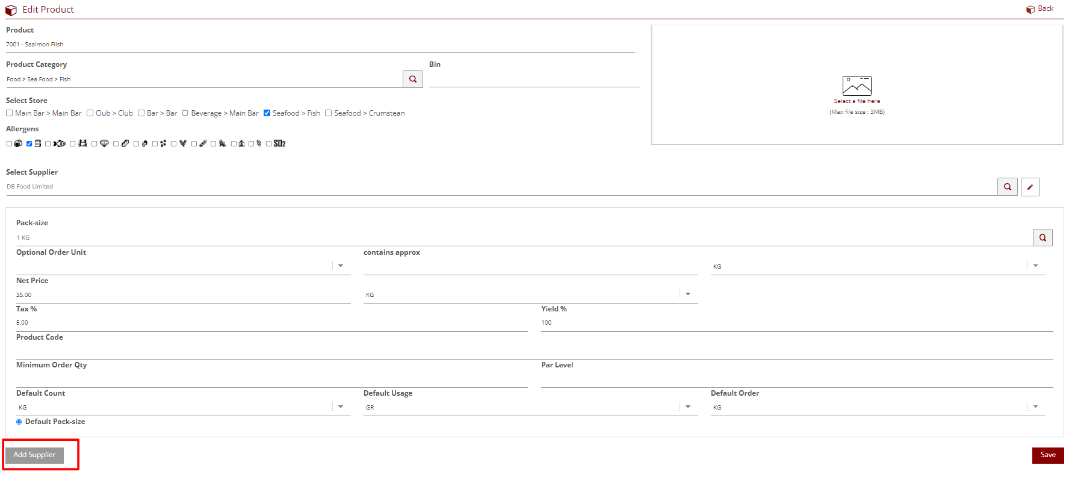Viewport: 1069px width, 477px height.
Task: Click the image upload placeholder icon
Action: (x=857, y=86)
